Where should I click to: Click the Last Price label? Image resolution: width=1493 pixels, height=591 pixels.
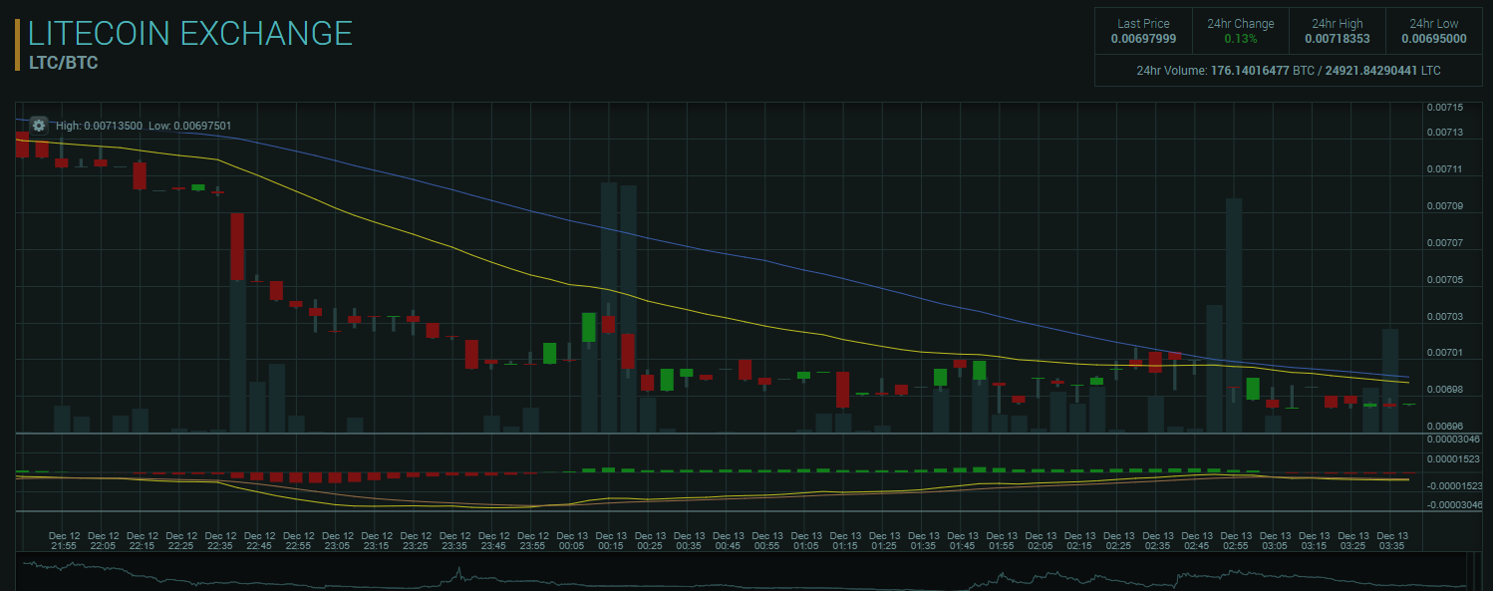pos(1143,24)
